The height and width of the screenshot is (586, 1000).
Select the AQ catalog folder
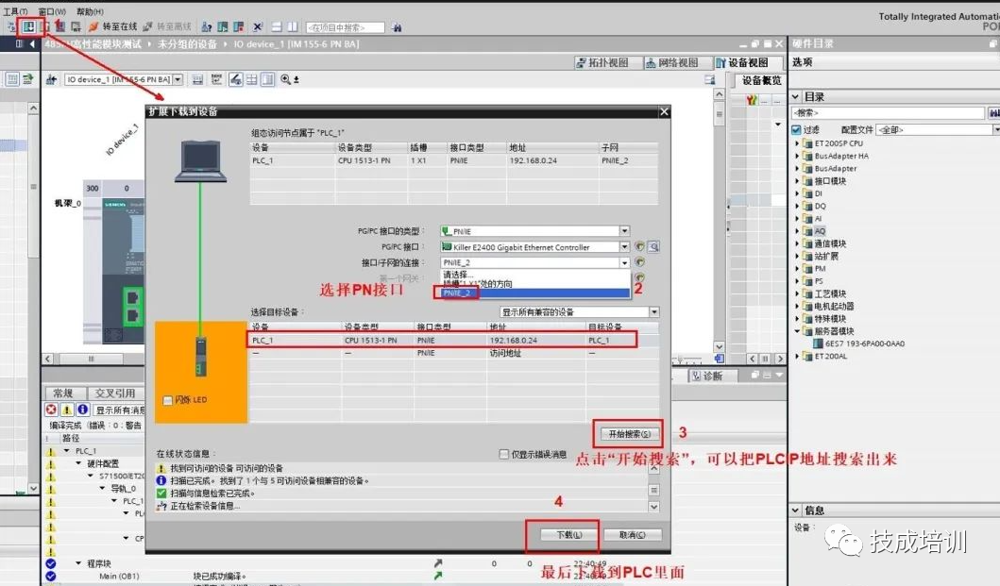820,231
